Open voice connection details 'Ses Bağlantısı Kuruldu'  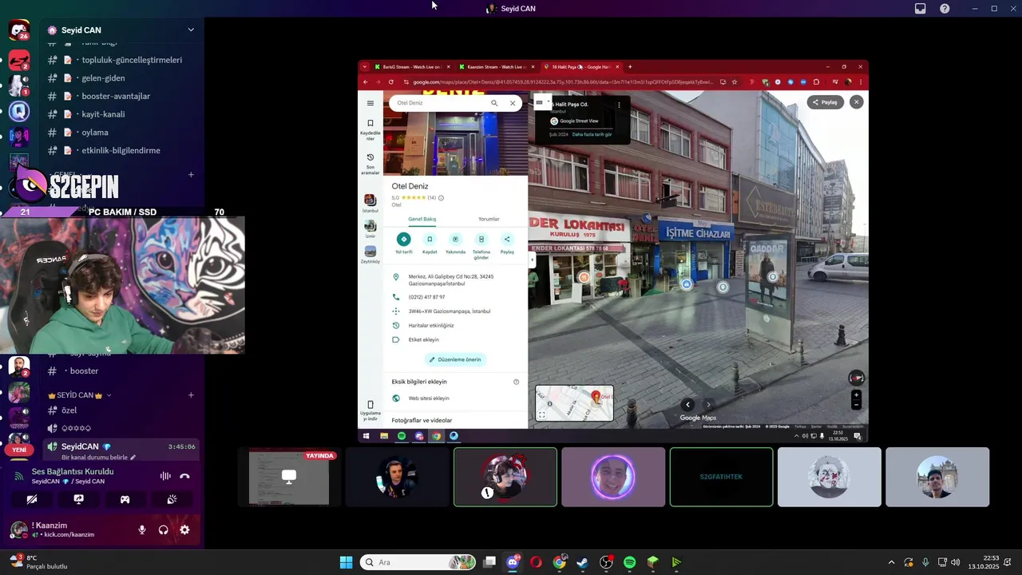click(73, 471)
